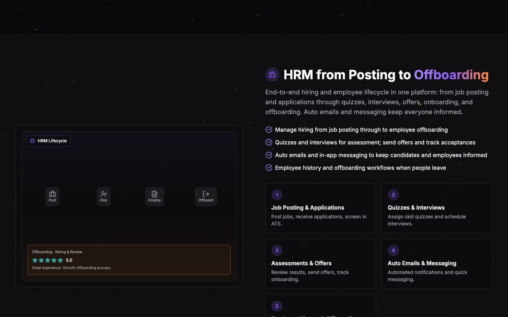
Task: Click the check icon beside Manage hiring
Action: (x=269, y=130)
